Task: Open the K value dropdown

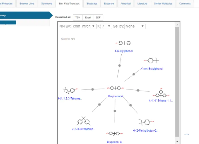Action: click(106, 26)
